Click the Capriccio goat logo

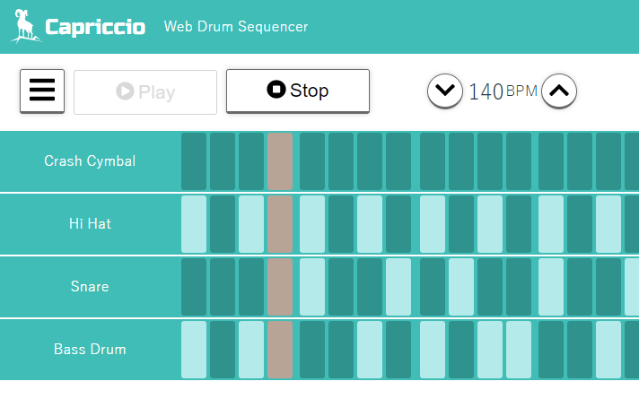(26, 26)
